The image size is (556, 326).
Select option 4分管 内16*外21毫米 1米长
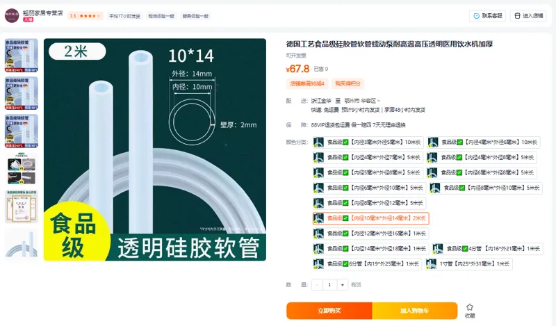click(x=488, y=249)
